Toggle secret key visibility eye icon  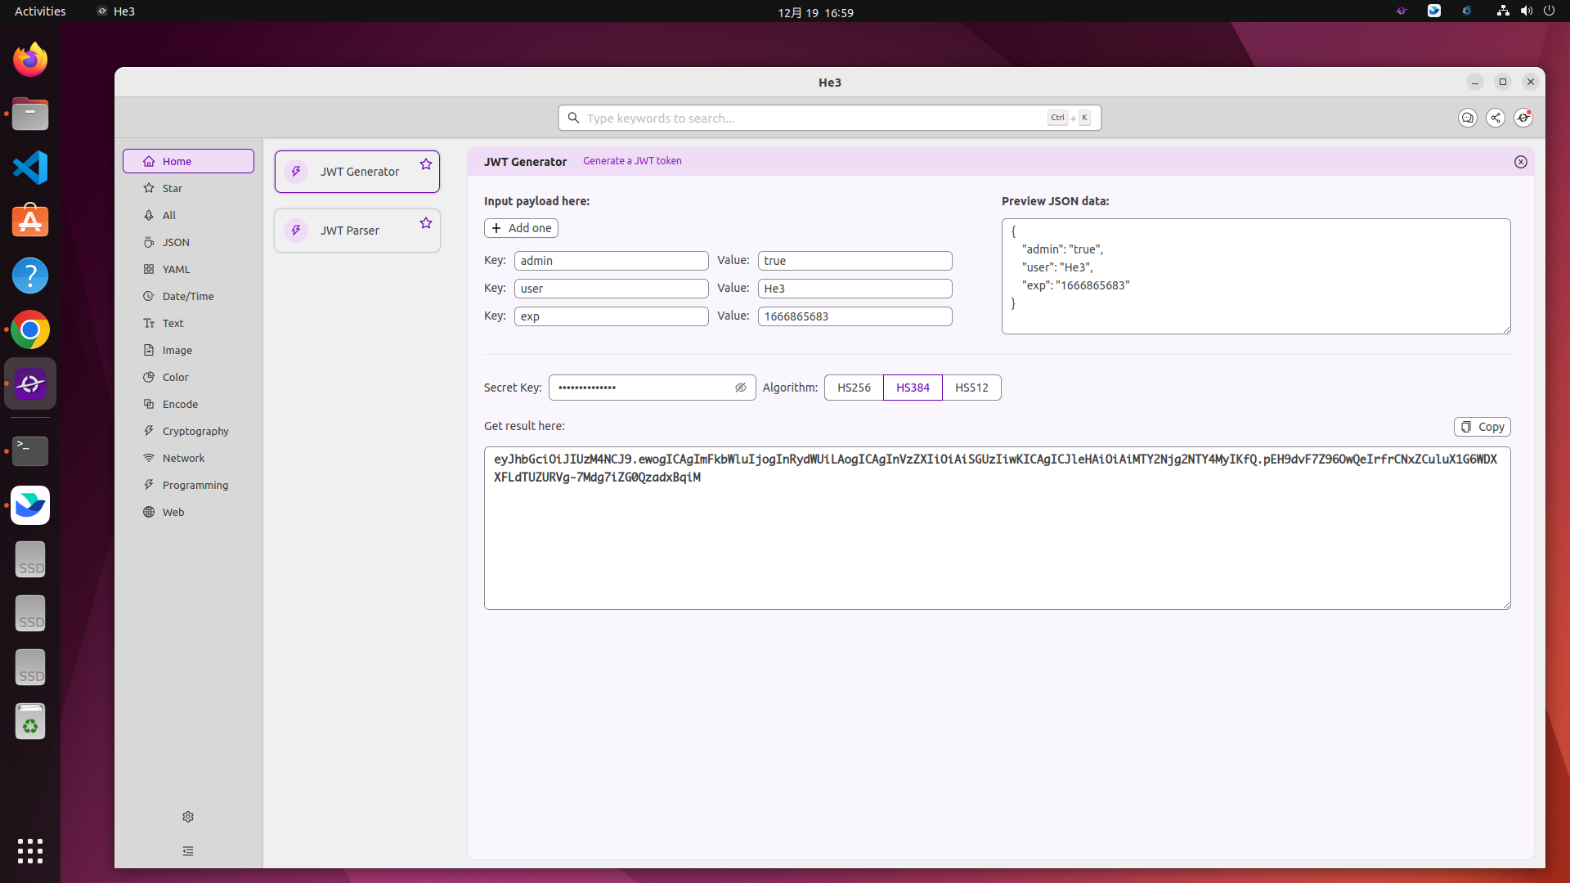tap(741, 388)
